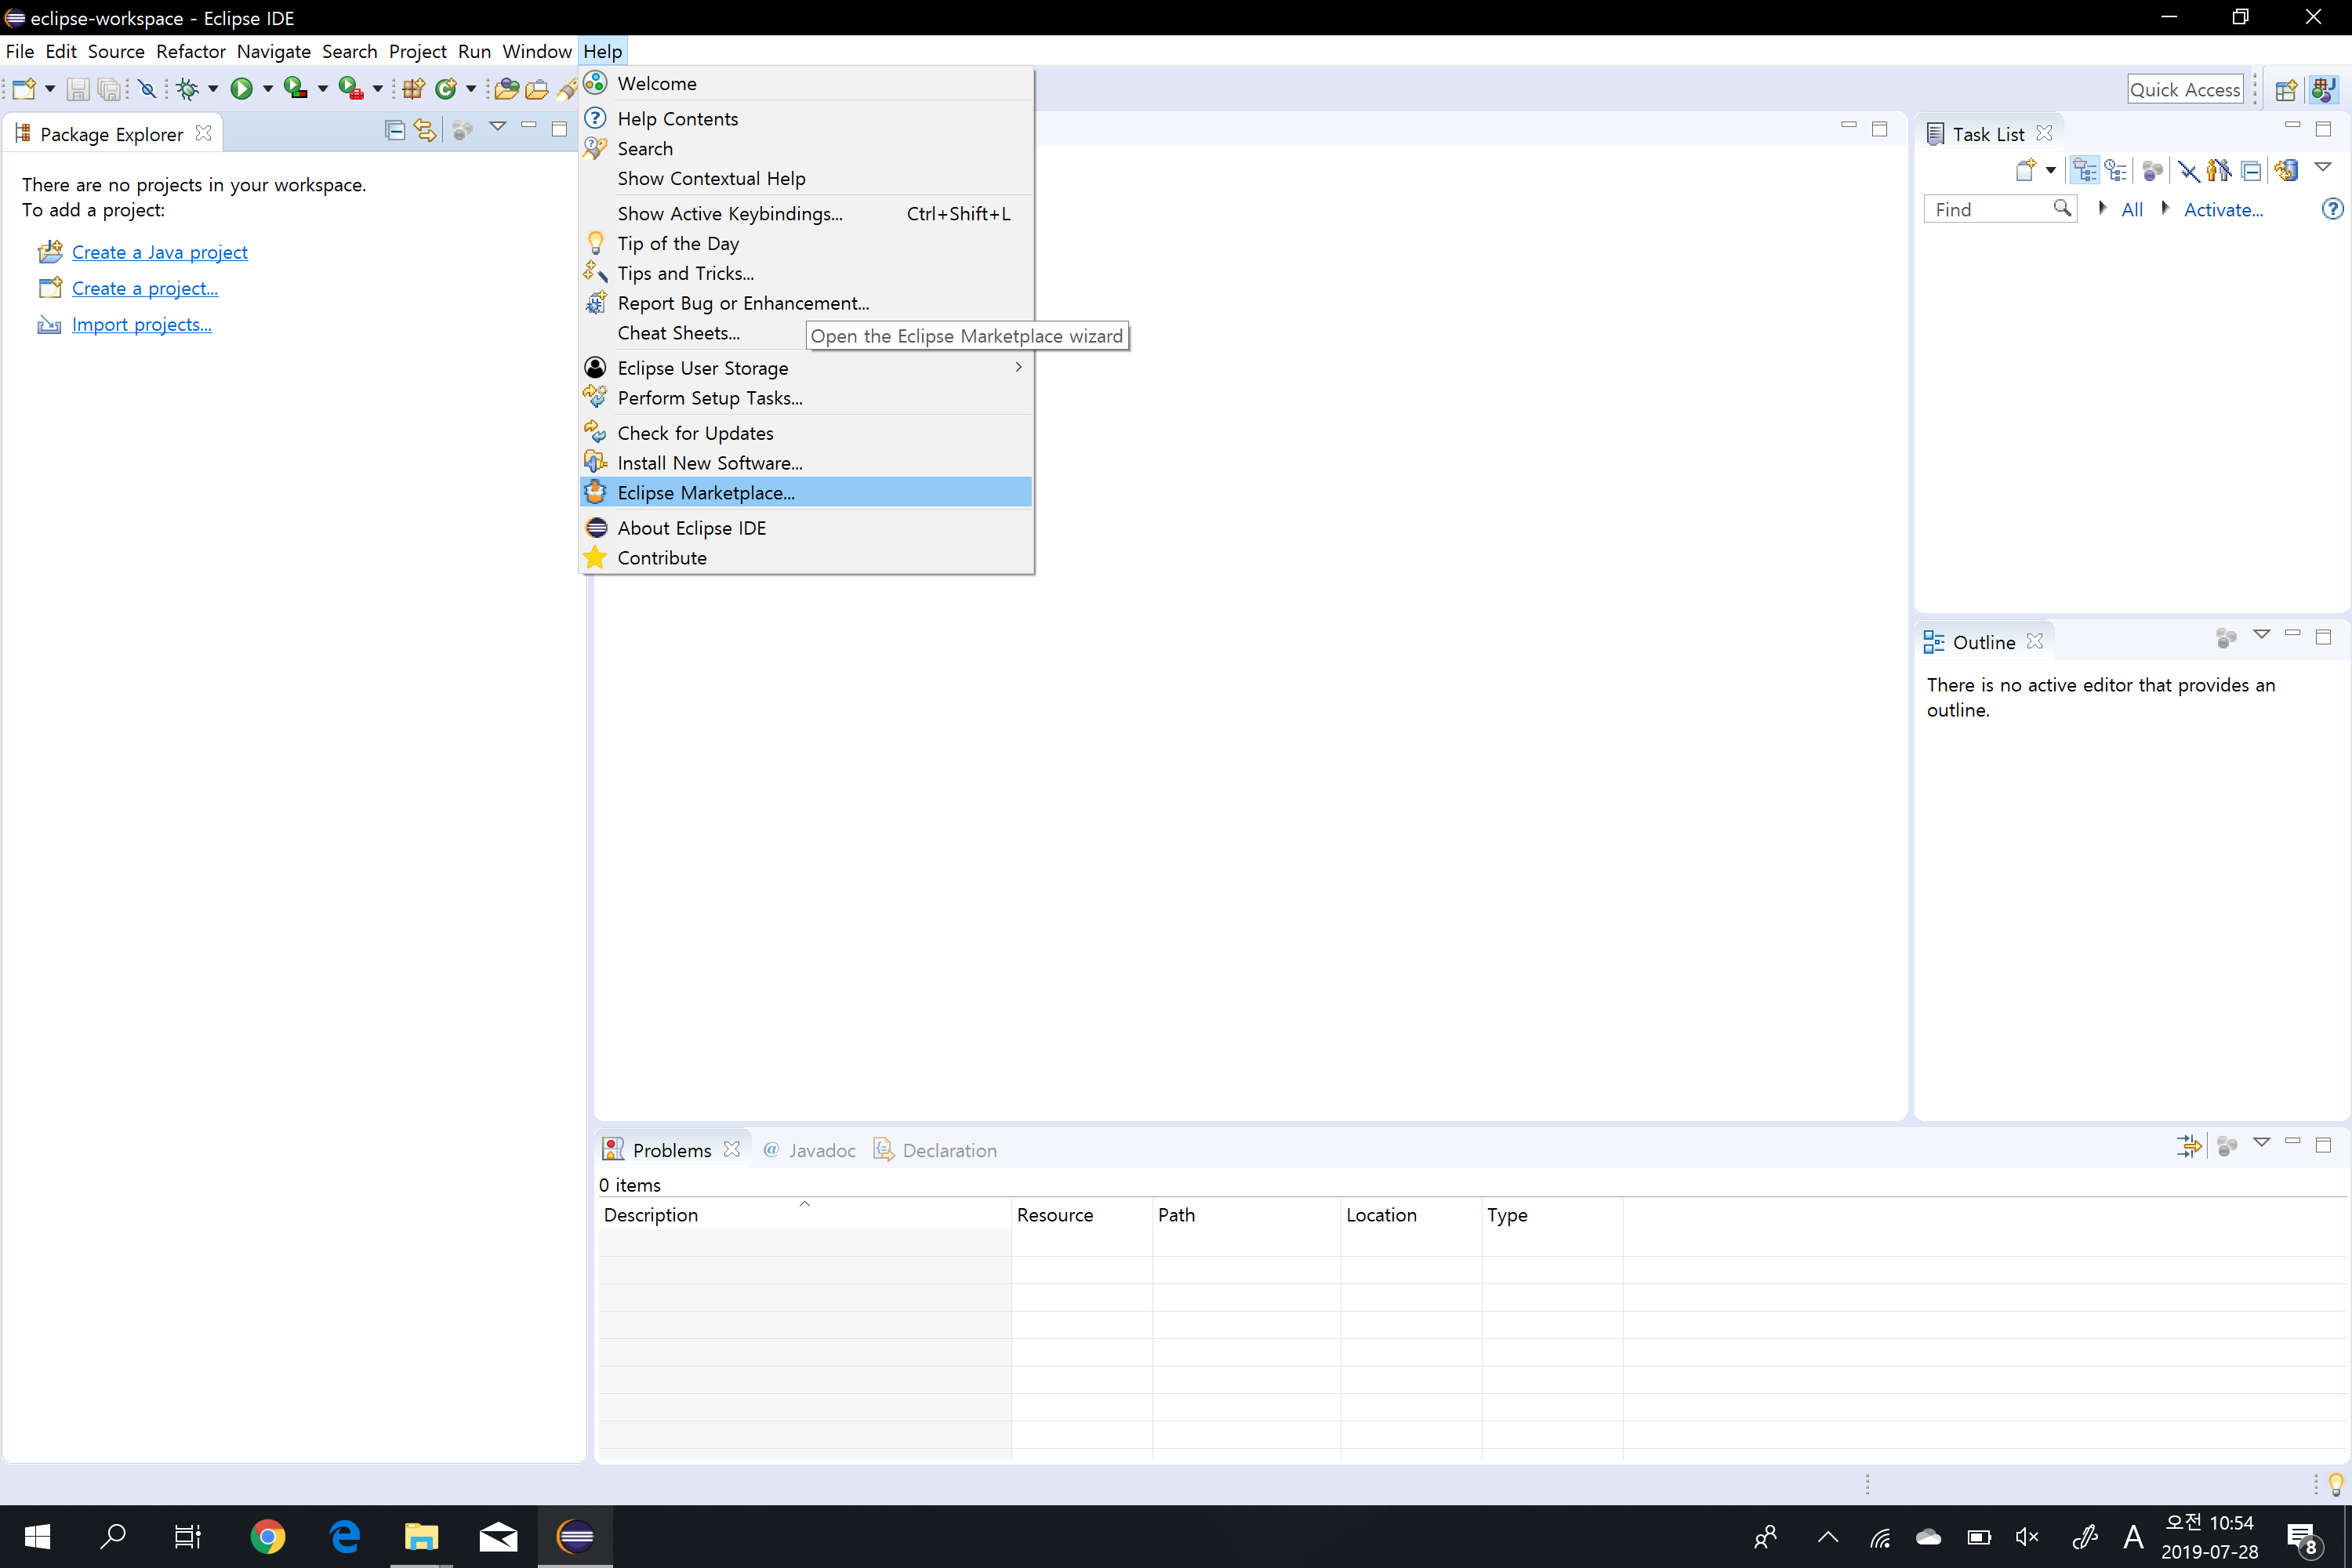The height and width of the screenshot is (1568, 2352).
Task: Click the Debug bug icon in toolbar
Action: pos(187,89)
